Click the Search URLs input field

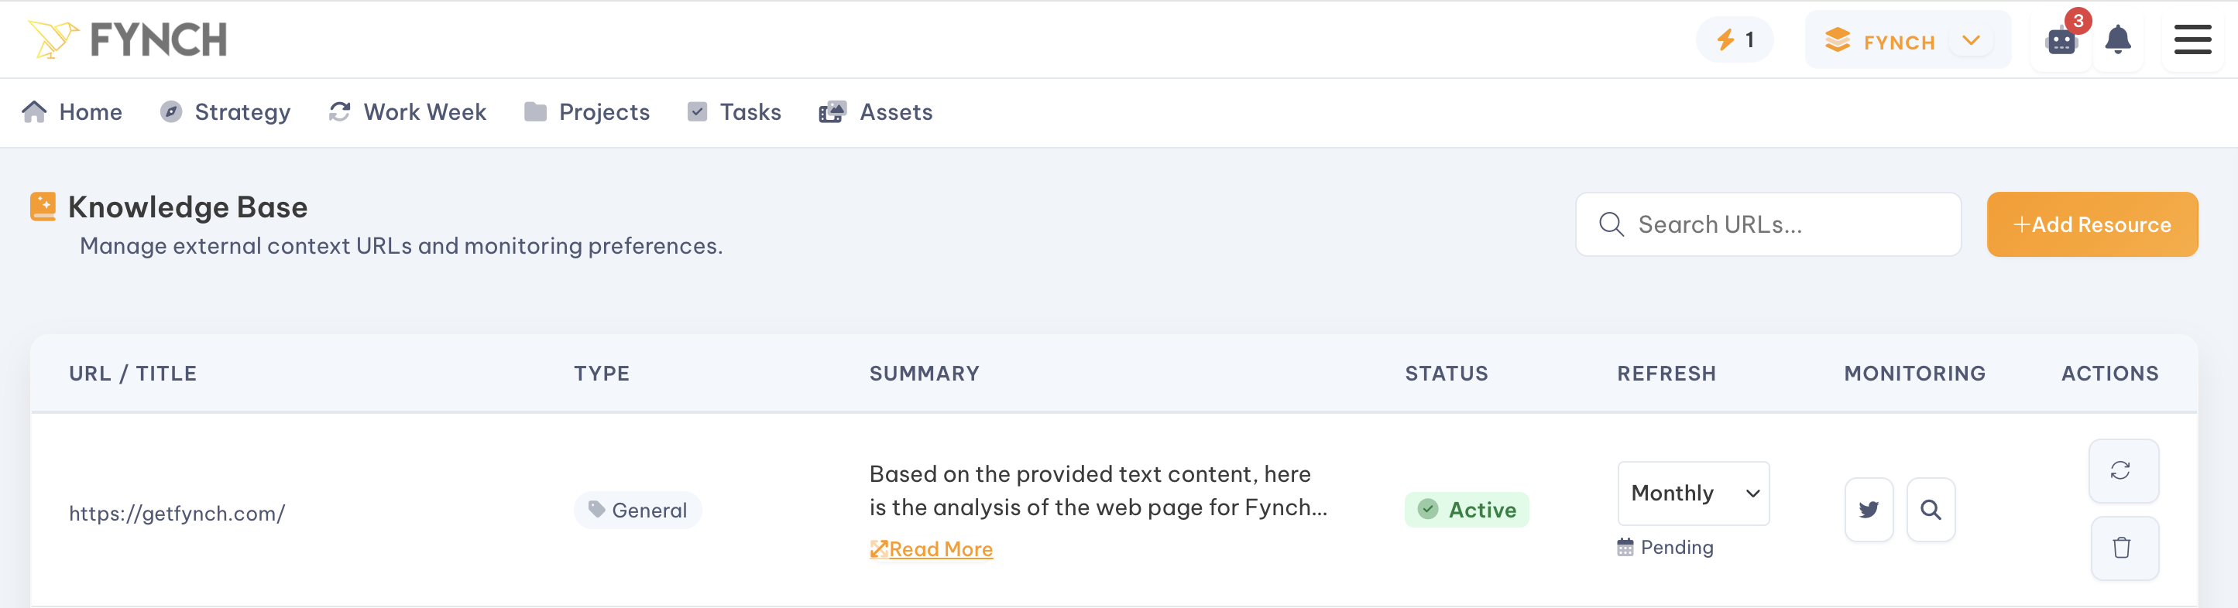click(x=1768, y=224)
